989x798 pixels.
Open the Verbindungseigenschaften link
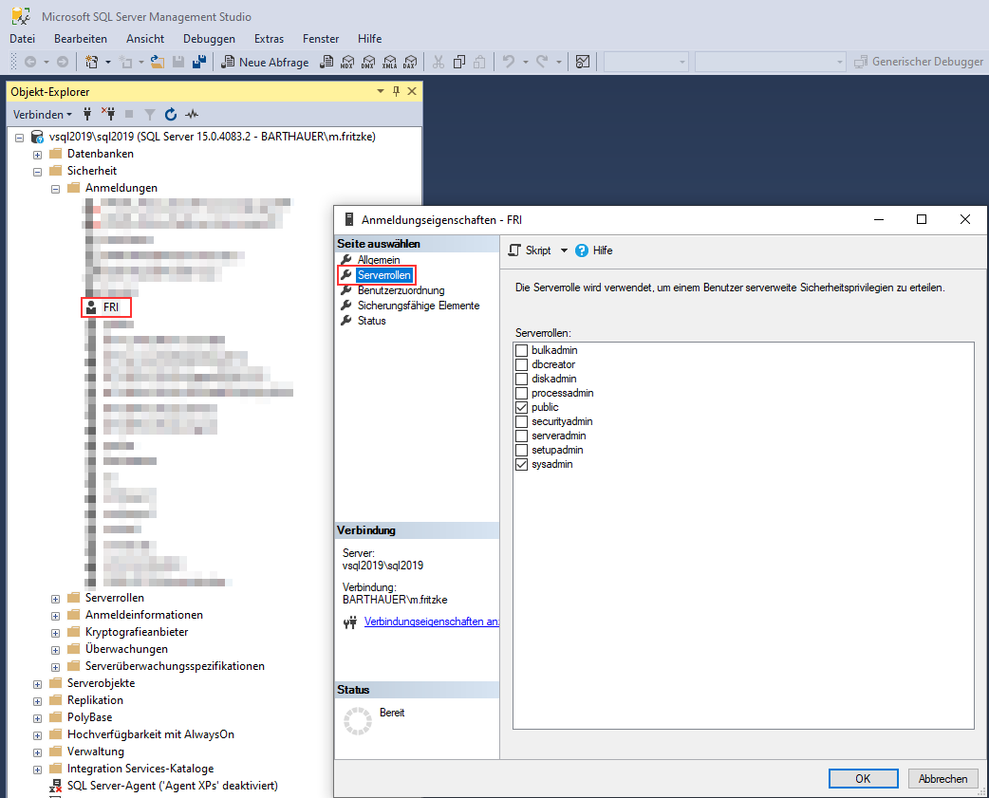click(x=431, y=622)
